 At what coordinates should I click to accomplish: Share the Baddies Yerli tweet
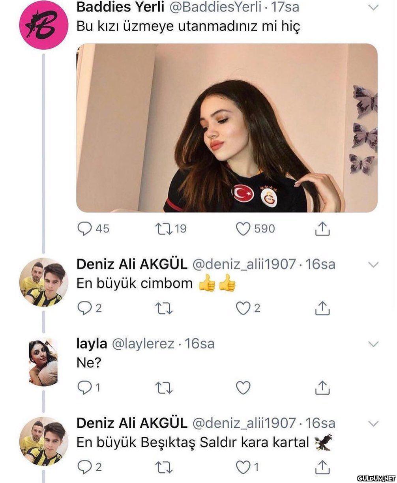coord(322,229)
